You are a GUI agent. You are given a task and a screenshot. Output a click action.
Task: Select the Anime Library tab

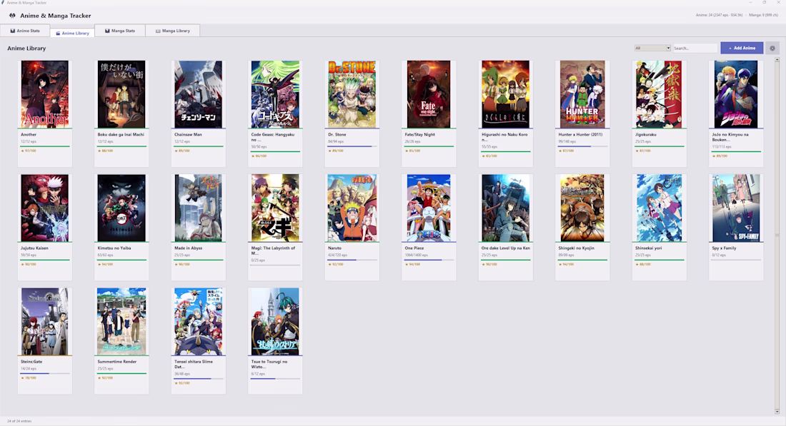point(72,33)
